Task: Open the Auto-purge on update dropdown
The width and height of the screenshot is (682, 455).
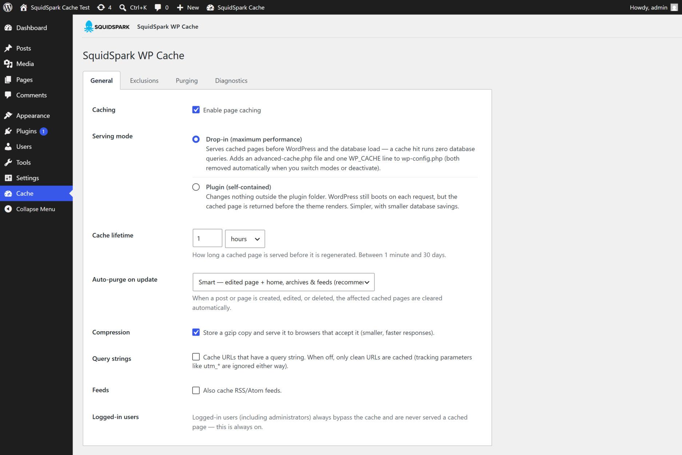Action: [x=283, y=282]
